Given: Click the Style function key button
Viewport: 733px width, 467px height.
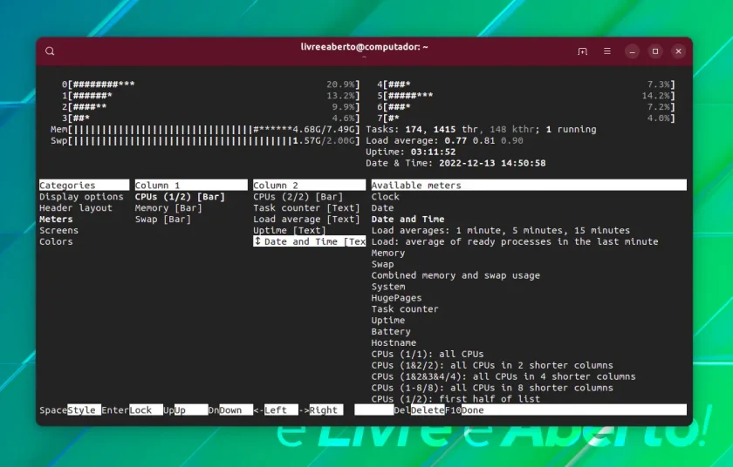Looking at the screenshot, I should [x=84, y=410].
